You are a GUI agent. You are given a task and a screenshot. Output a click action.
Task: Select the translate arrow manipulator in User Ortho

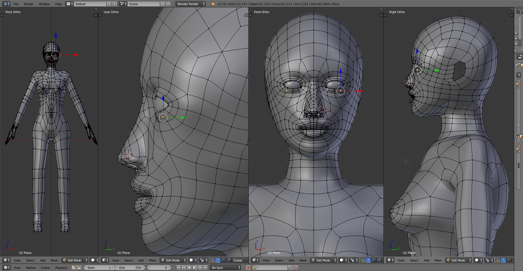(218, 260)
